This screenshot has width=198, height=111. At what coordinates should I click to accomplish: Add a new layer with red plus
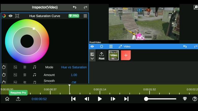[126, 55]
